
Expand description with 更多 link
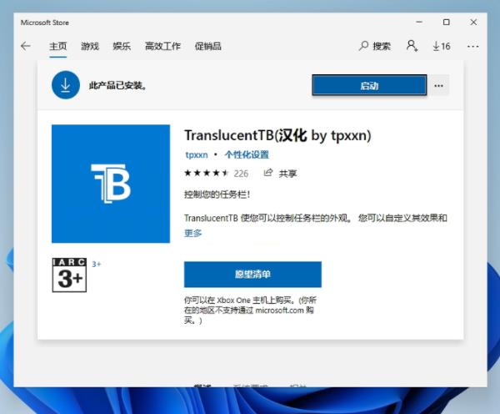[193, 233]
